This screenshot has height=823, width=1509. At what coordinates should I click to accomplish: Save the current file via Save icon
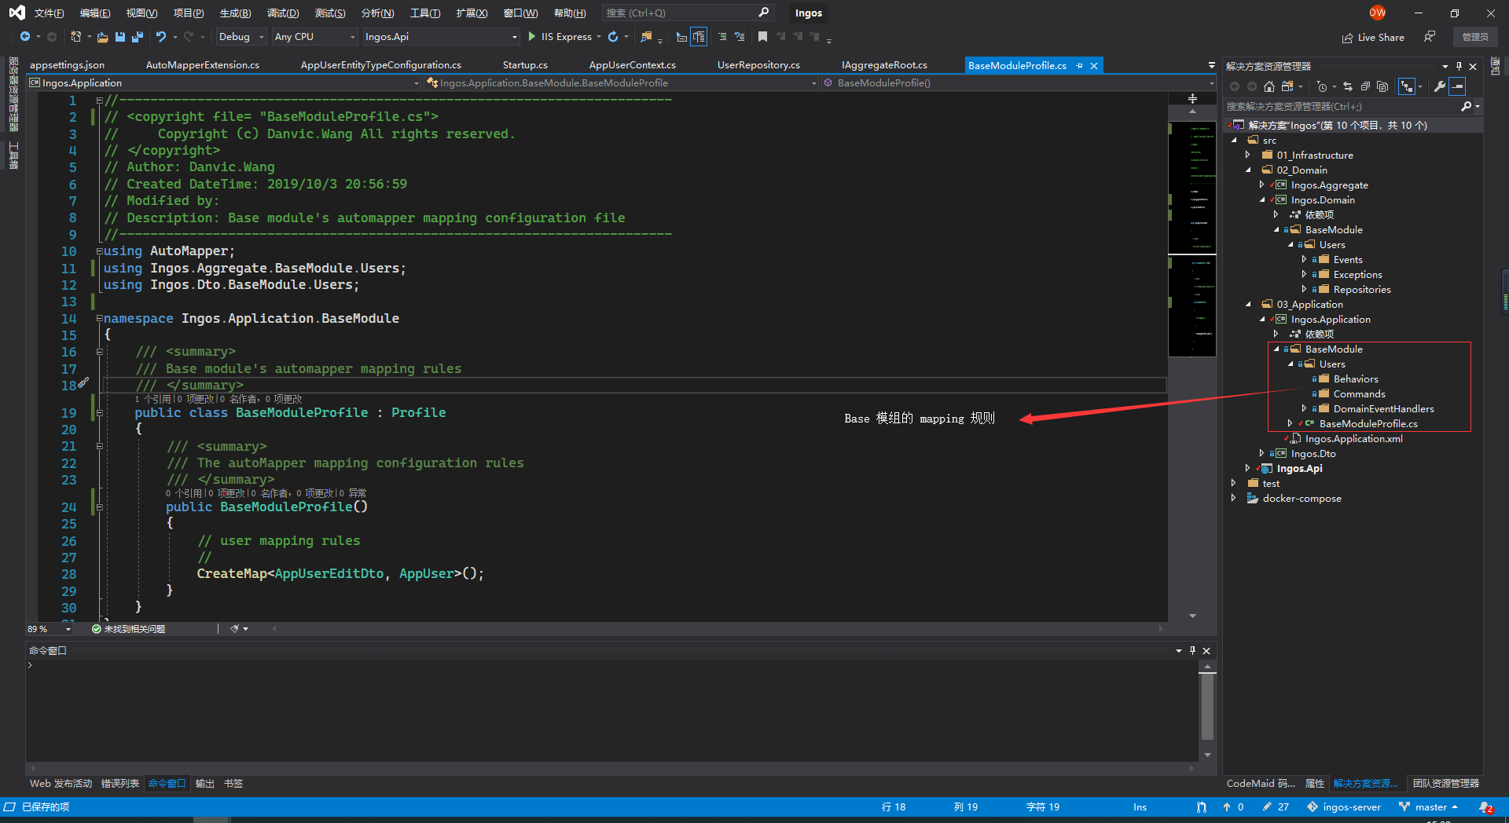point(120,37)
